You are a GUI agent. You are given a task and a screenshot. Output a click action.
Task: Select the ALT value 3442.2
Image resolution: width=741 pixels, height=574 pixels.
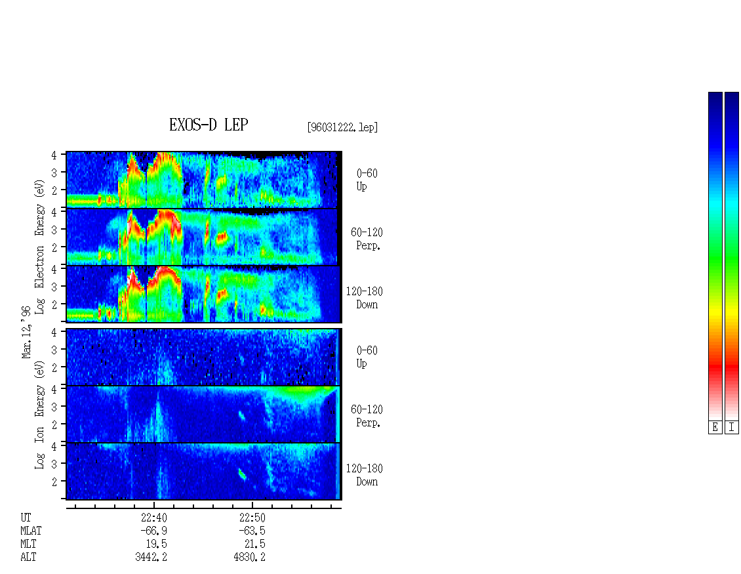click(151, 557)
